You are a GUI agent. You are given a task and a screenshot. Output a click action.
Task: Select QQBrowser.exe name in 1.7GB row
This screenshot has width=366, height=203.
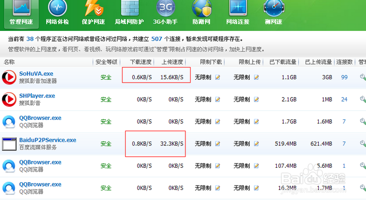pos(40,118)
